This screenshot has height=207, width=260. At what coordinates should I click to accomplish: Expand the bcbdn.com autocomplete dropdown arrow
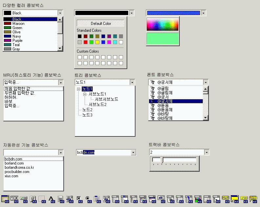click(133, 152)
